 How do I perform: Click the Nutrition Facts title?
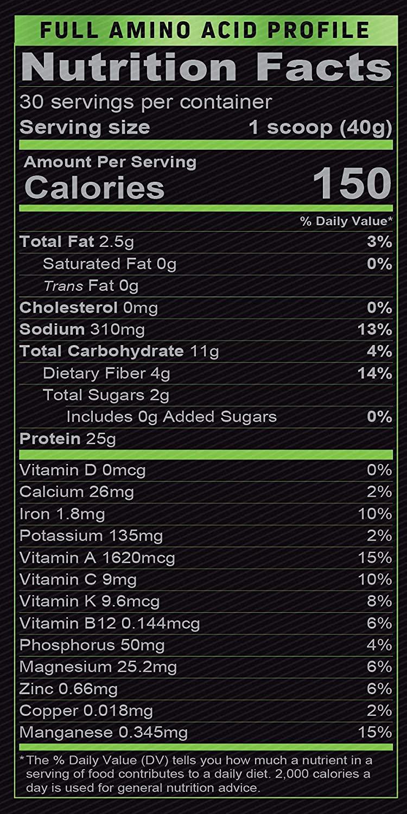(205, 68)
